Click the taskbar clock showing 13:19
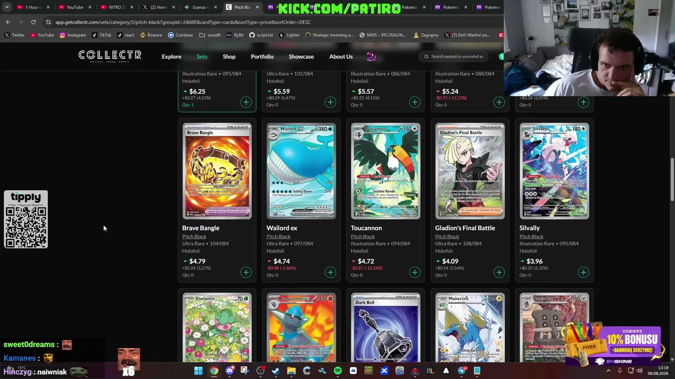 click(663, 367)
